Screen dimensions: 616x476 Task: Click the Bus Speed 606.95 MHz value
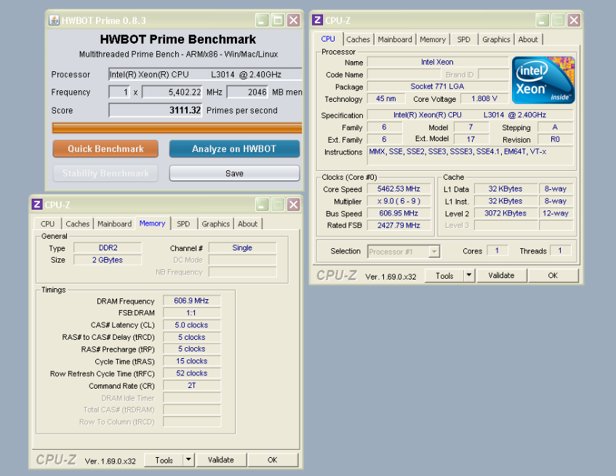(x=399, y=213)
